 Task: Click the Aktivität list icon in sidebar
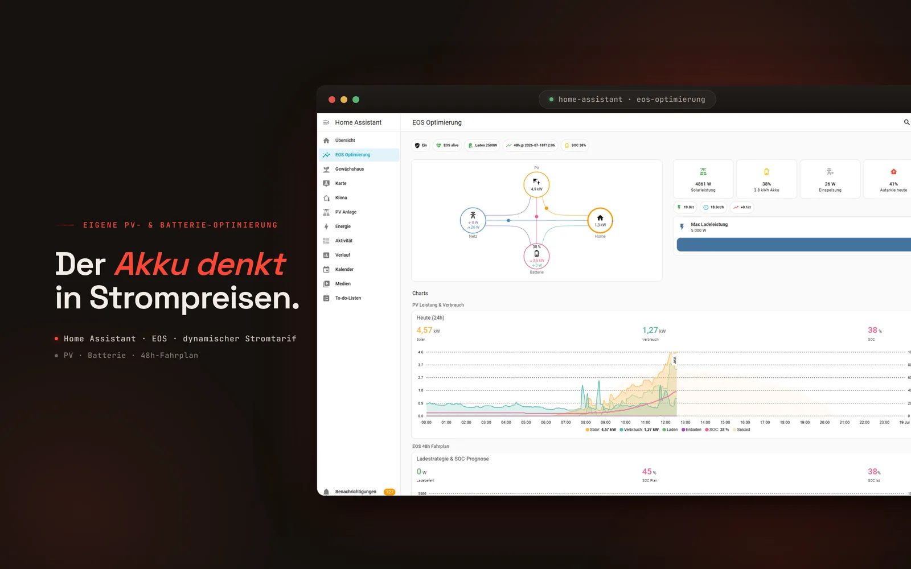pos(326,241)
